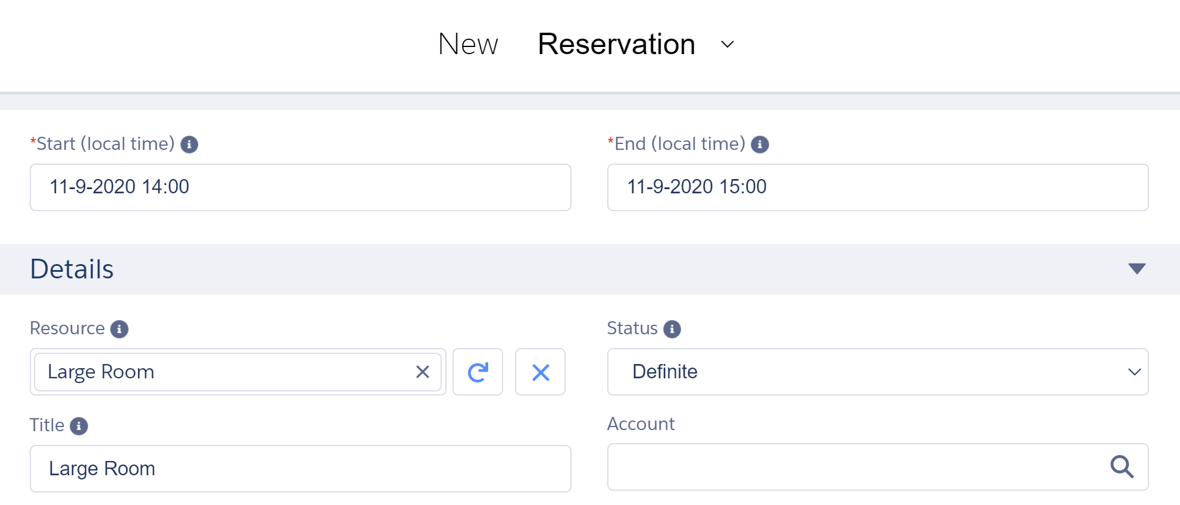Click the Resource field info icon
Screen dimensions: 1180x505
pos(120,329)
